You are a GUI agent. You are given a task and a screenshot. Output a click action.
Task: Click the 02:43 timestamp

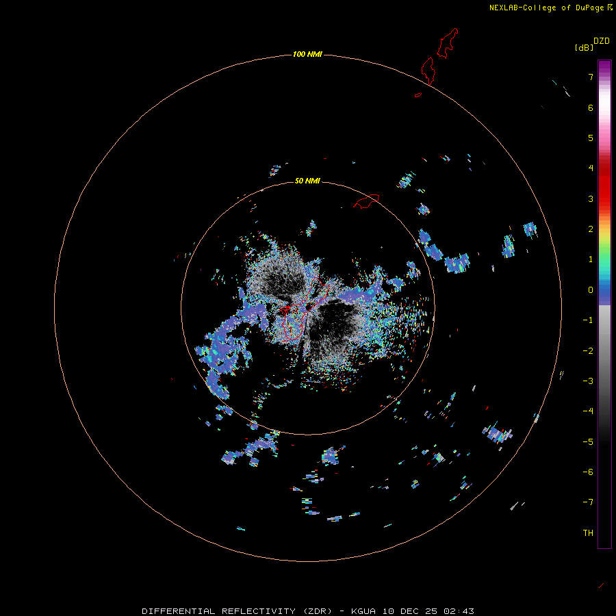[459, 611]
